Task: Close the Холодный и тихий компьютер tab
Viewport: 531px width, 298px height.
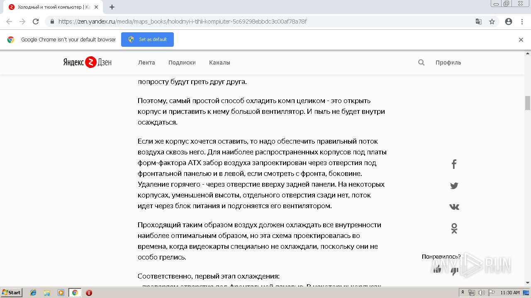Action: click(96, 7)
